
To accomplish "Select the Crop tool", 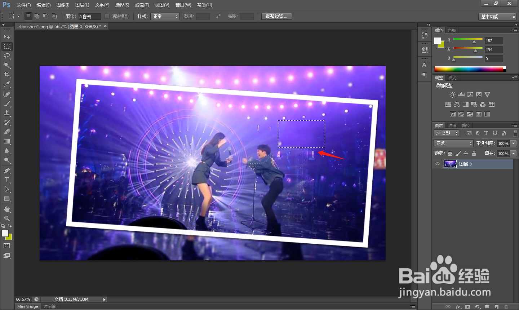I will [x=7, y=75].
